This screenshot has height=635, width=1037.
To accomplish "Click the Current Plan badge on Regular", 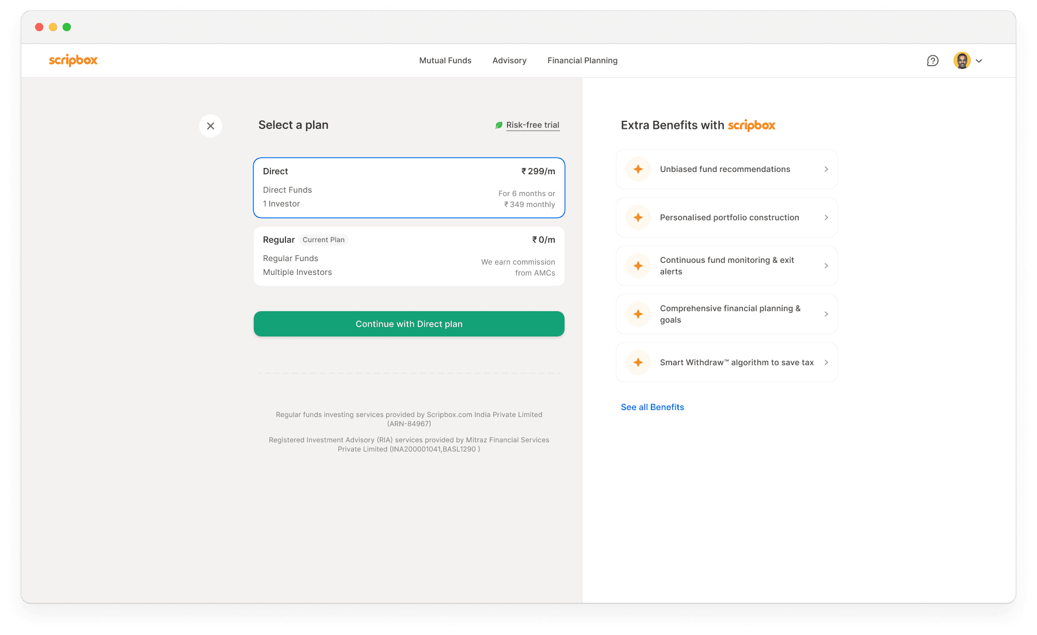I will tap(323, 240).
